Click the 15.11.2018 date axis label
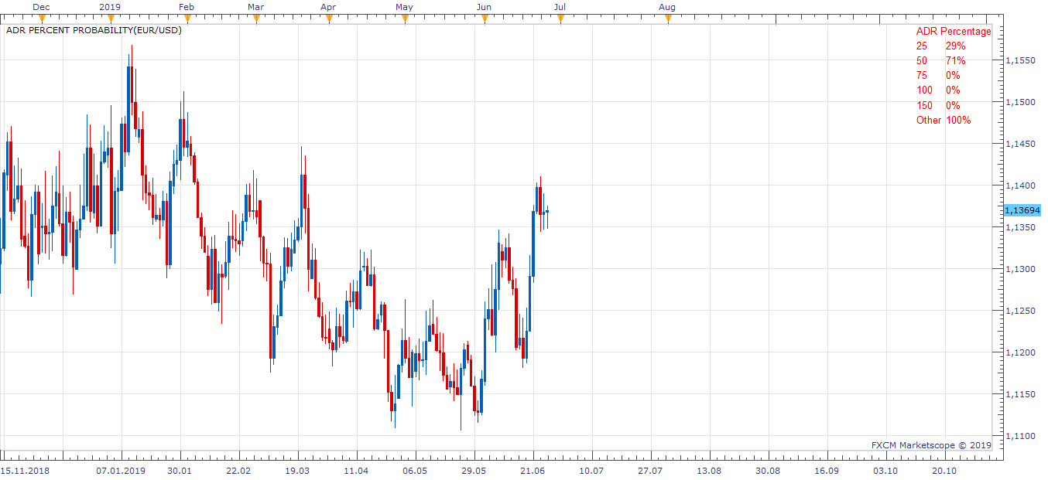 pyautogui.click(x=24, y=470)
